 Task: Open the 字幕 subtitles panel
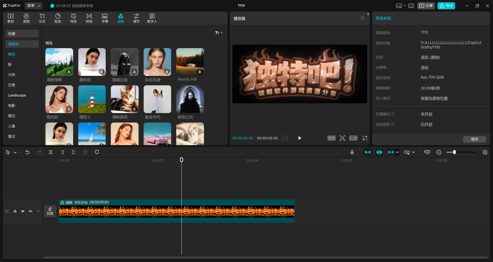(x=105, y=18)
